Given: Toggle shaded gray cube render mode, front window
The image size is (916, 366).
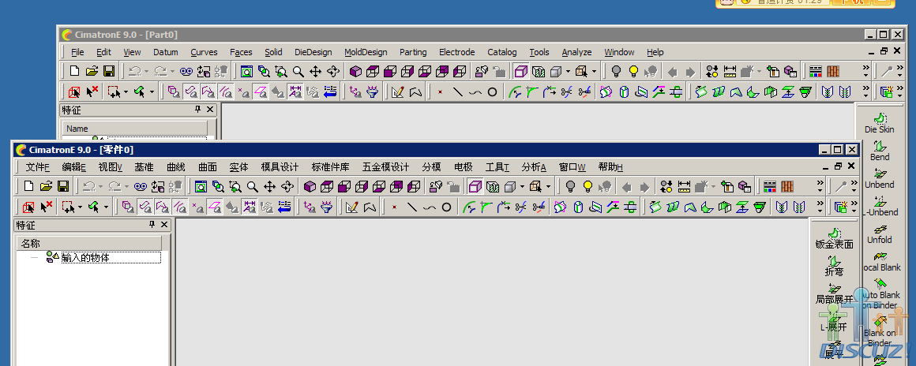Looking at the screenshot, I should 509,187.
